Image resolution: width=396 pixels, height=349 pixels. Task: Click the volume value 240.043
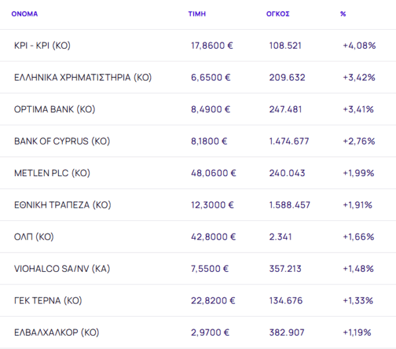tap(287, 174)
